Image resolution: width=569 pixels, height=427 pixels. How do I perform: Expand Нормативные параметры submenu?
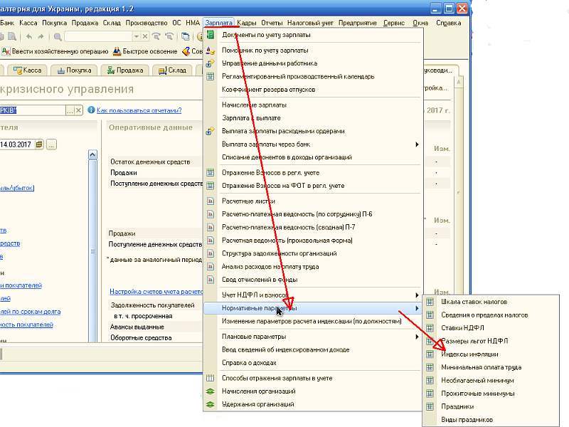coord(417,308)
